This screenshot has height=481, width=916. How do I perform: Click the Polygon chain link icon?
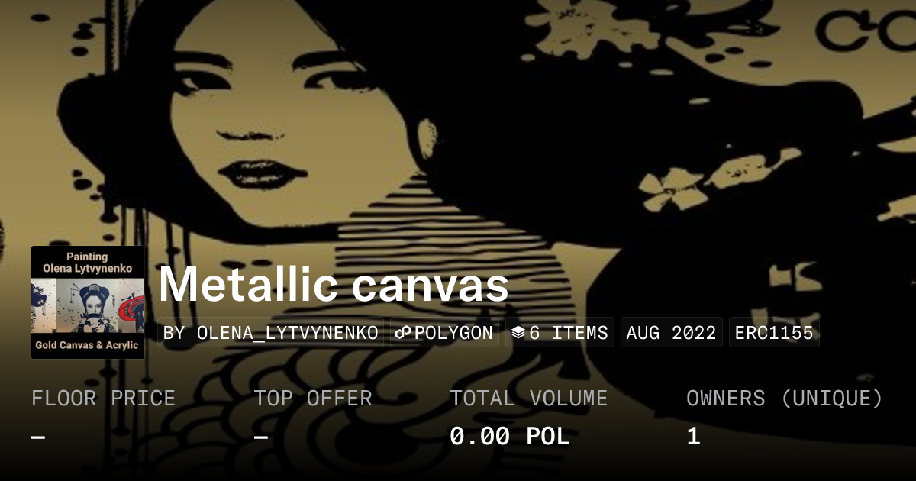(x=403, y=333)
